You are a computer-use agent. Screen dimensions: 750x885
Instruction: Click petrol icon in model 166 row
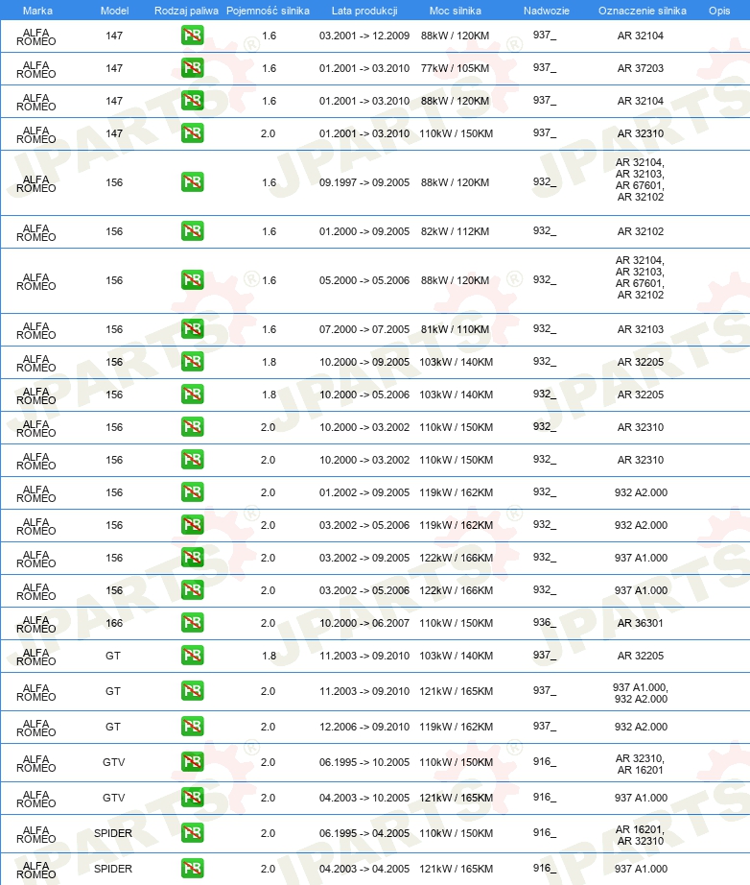(192, 623)
